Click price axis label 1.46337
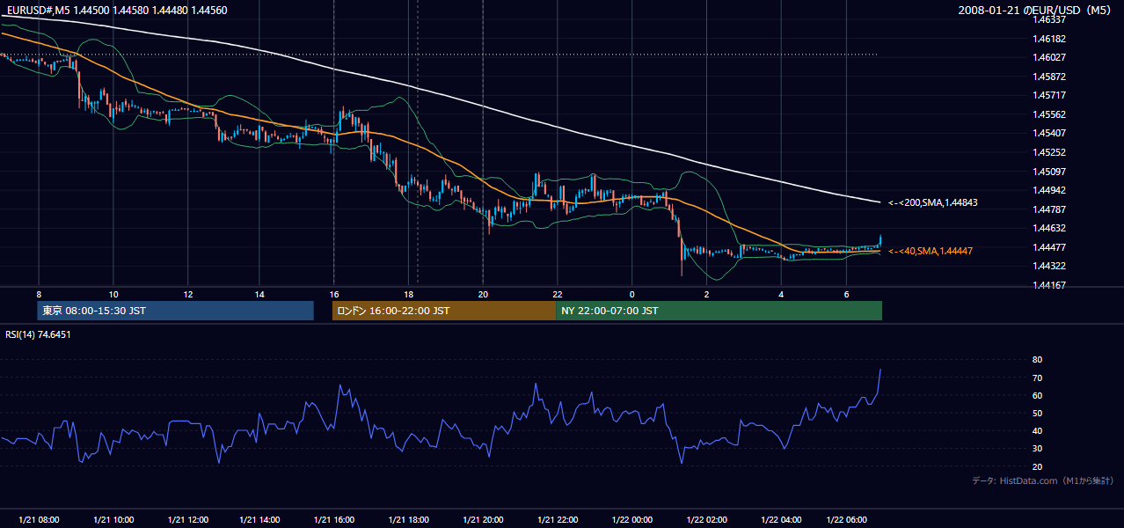1124x528 pixels. click(1048, 18)
